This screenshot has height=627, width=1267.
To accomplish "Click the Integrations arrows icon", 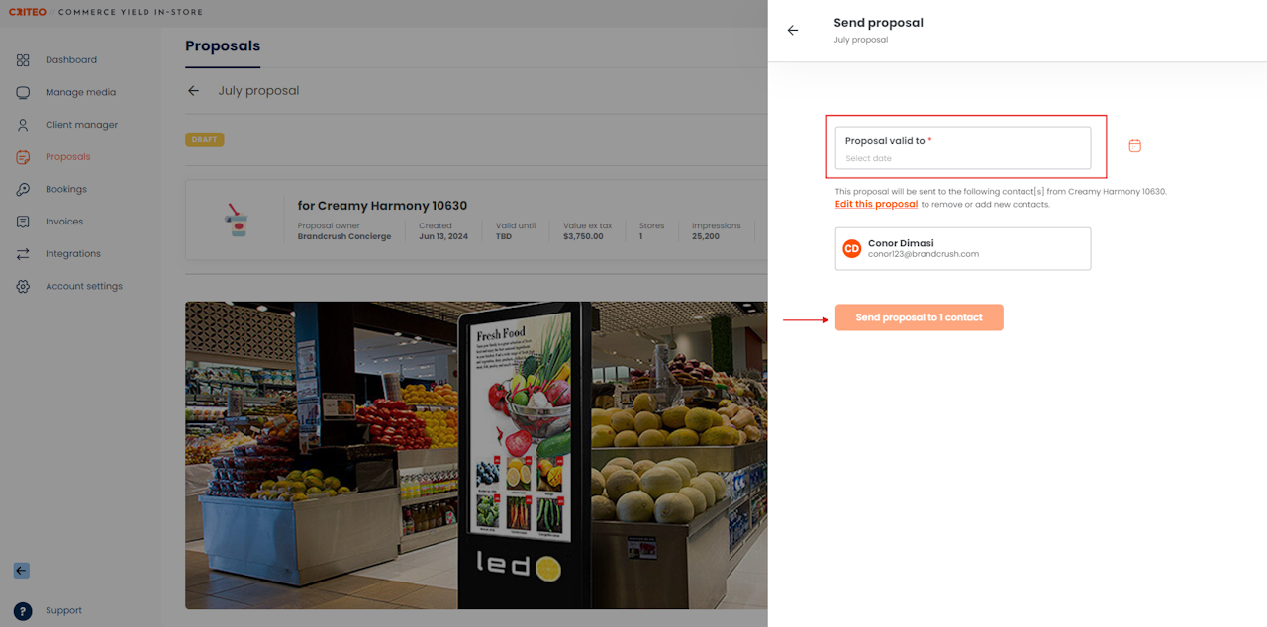I will pos(23,254).
